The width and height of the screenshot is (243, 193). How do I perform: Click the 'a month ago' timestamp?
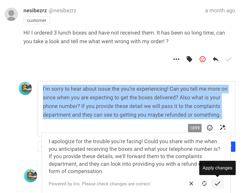point(220,11)
